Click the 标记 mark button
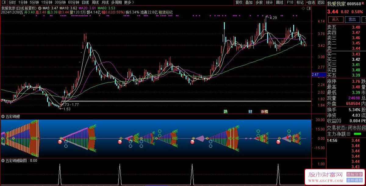366x186 pixels. 300,2
